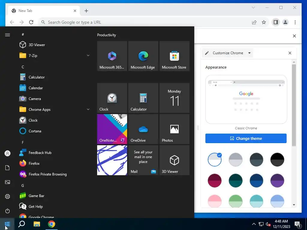Expand the 7-Zip folder chevron
This screenshot has height=230, width=307.
(x=88, y=55)
